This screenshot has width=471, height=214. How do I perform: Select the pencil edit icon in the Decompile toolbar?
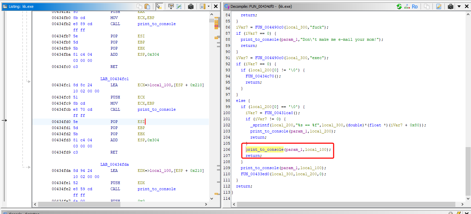click(x=439, y=6)
